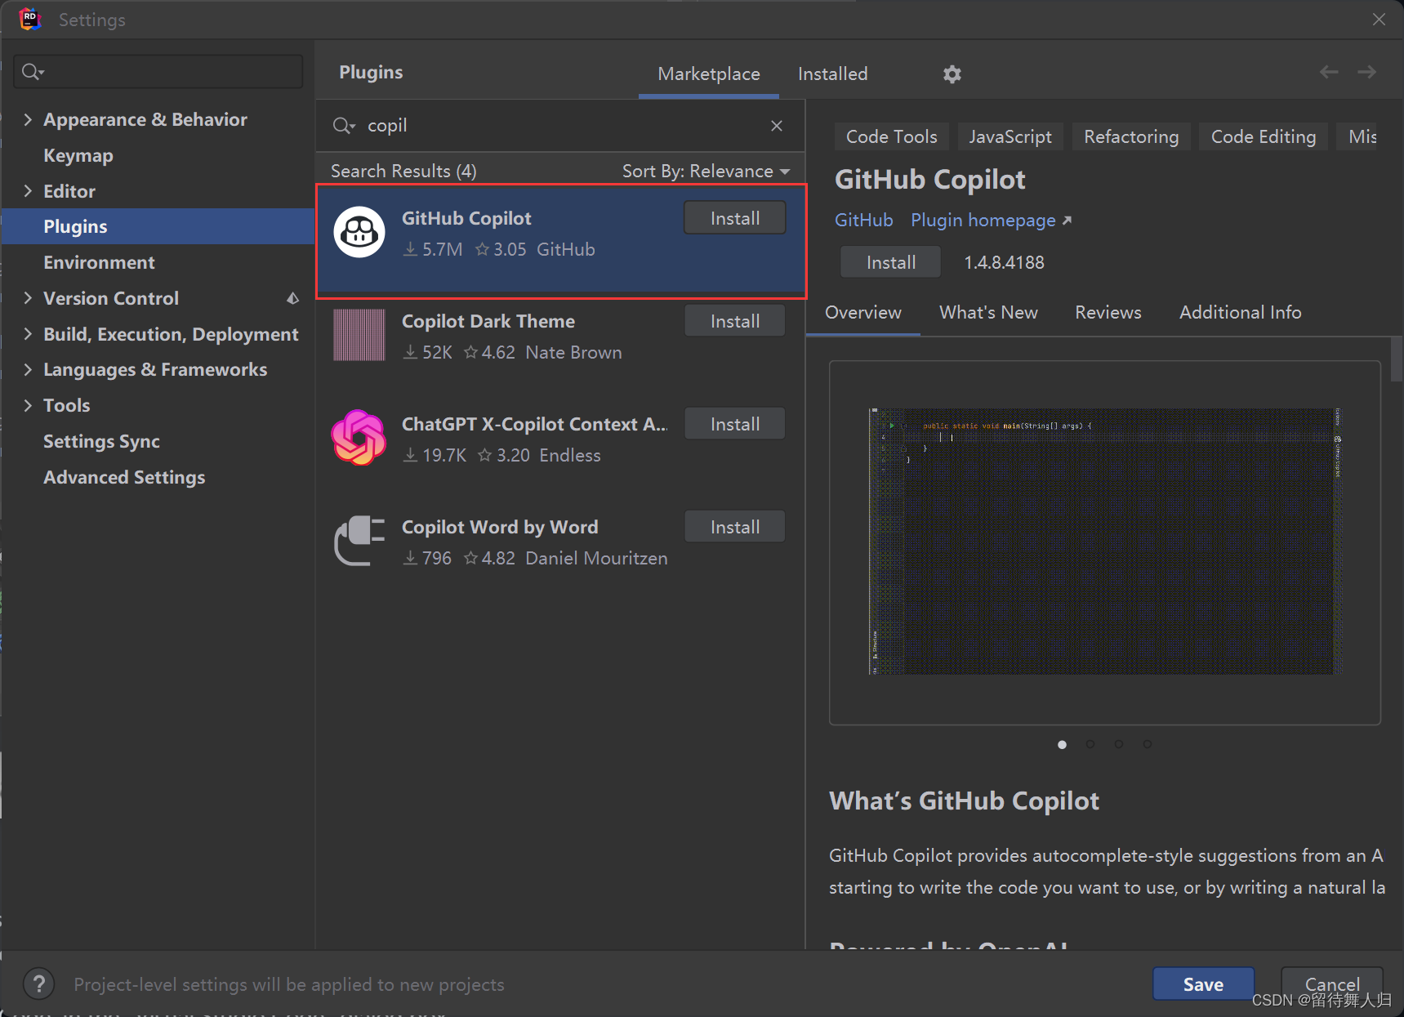The image size is (1404, 1017).
Task: Install the Copilot Dark Theme plugin
Action: 735,321
